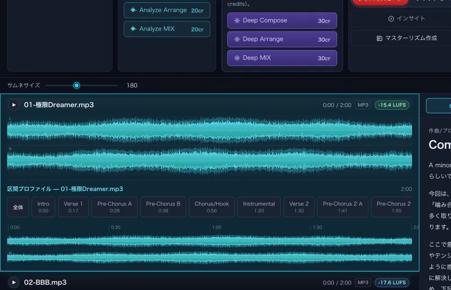
Task: Click the 02-BBB.mp3 file name
Action: 45,283
